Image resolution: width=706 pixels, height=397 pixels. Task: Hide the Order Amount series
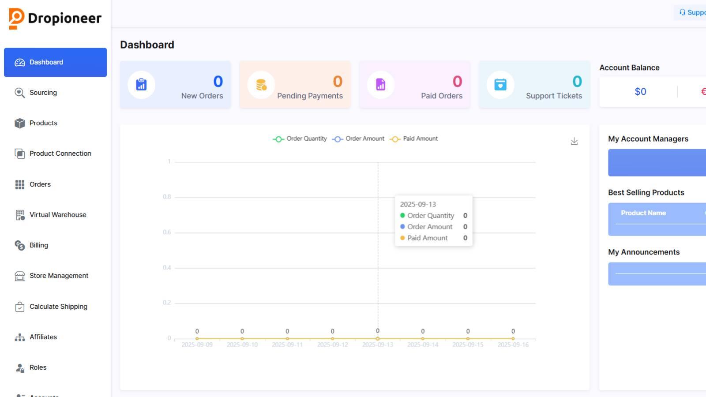tap(358, 139)
